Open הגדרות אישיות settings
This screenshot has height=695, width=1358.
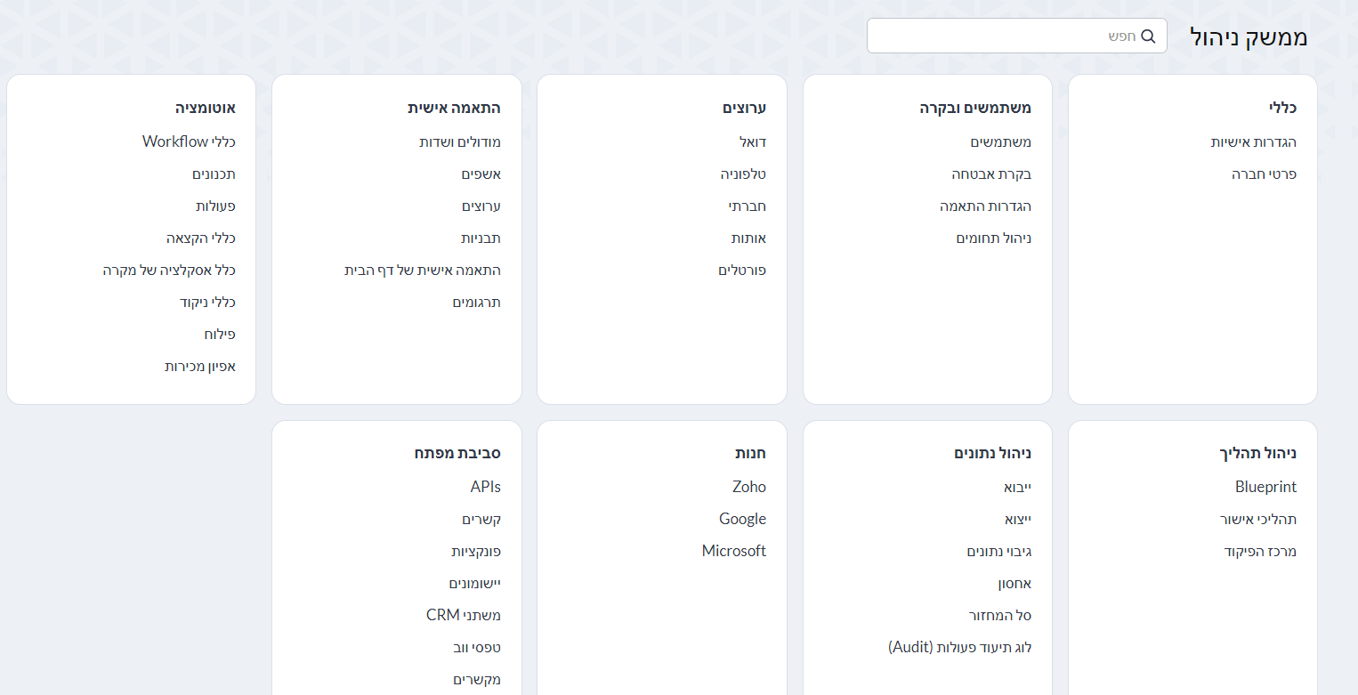1253,142
